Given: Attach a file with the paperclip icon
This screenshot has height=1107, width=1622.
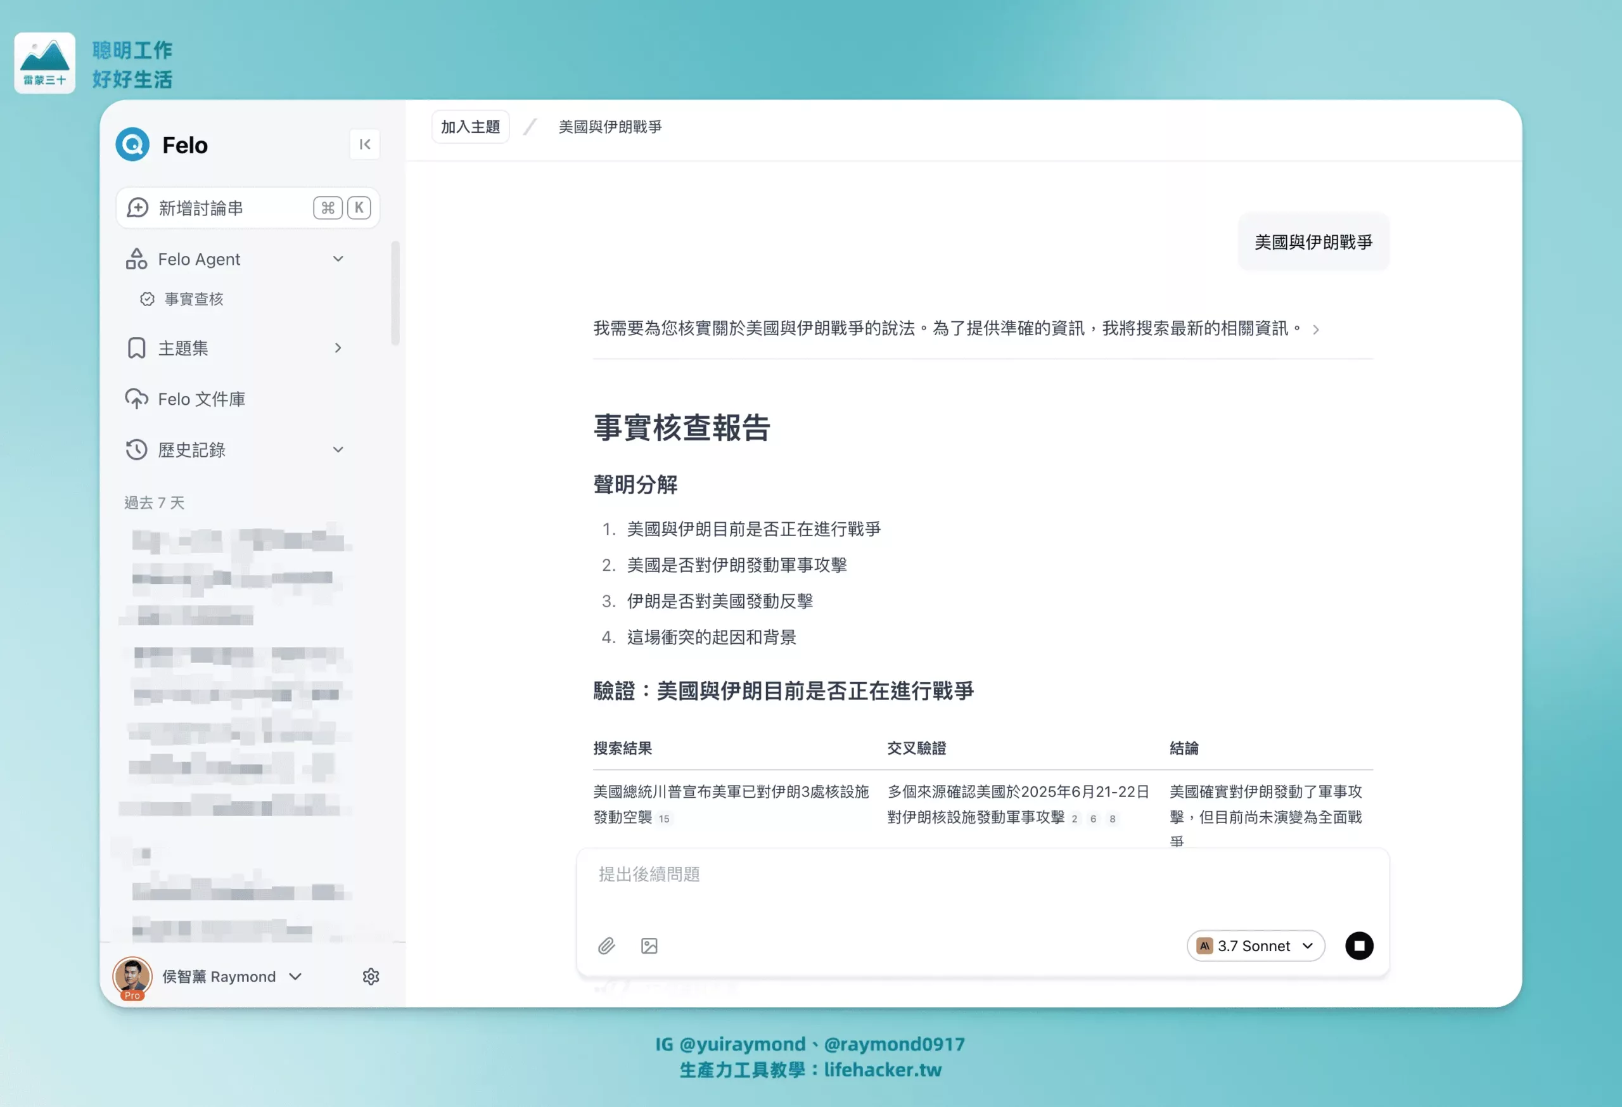Looking at the screenshot, I should tap(606, 946).
